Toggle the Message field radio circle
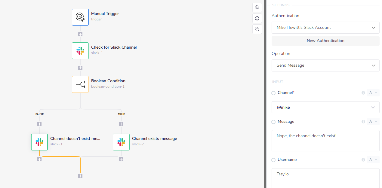This screenshot has height=188, width=382. 273,122
